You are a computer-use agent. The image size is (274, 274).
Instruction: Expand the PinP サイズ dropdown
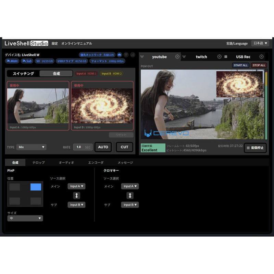(25, 218)
